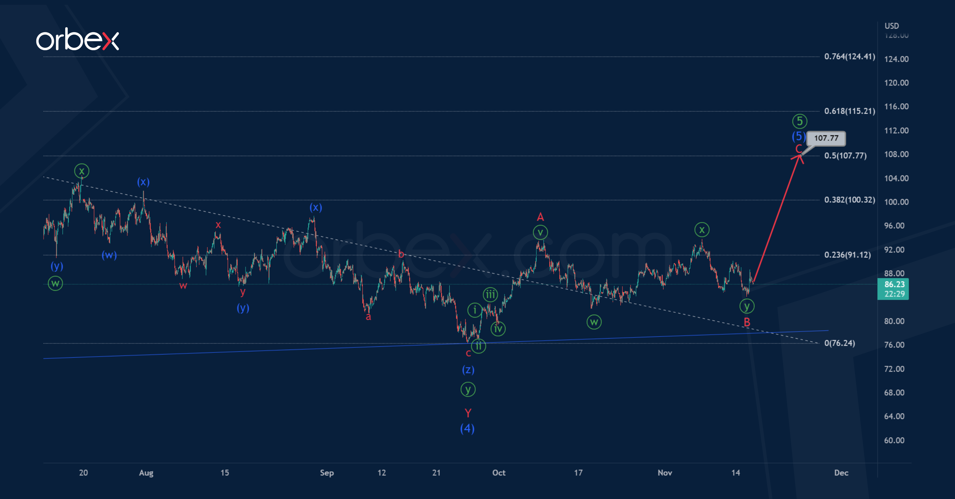
Task: Click the red B wave label
Action: (747, 322)
